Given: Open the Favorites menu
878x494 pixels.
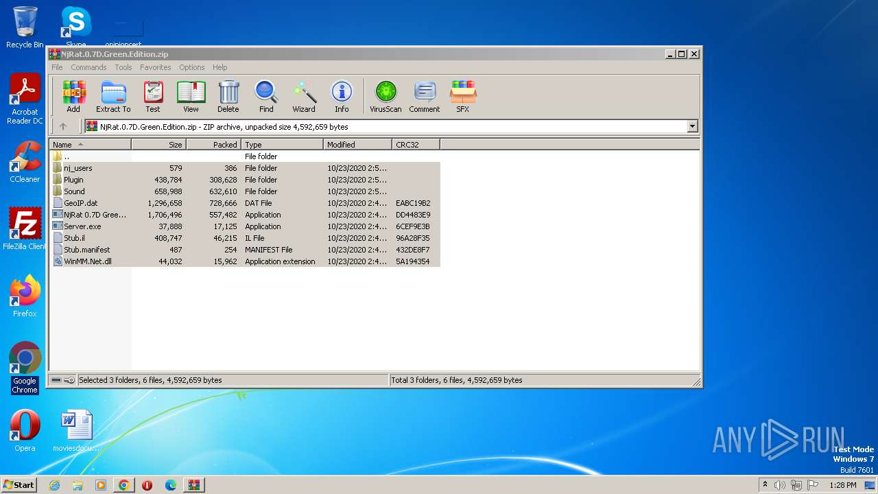Looking at the screenshot, I should tap(156, 67).
